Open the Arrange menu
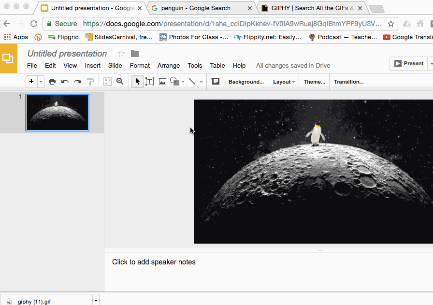 [x=168, y=66]
